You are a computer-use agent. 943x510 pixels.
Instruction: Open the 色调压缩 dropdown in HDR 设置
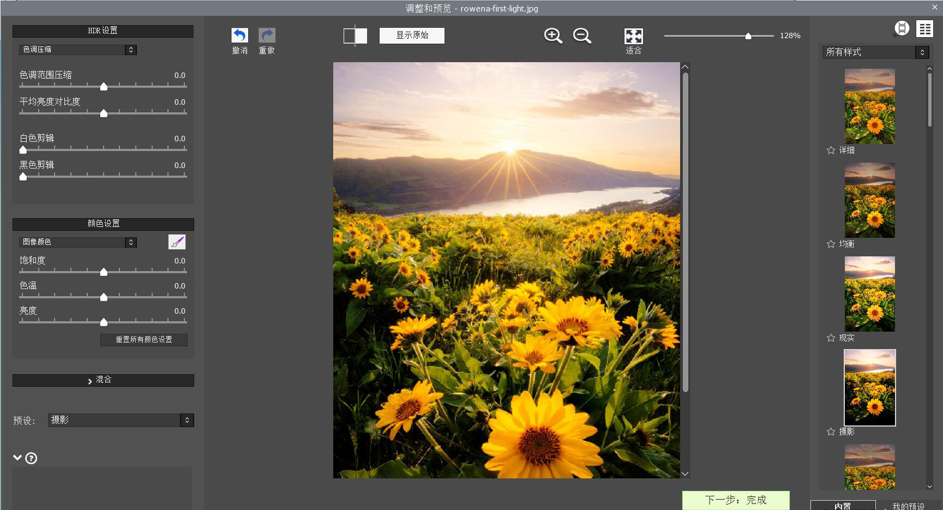tap(77, 50)
